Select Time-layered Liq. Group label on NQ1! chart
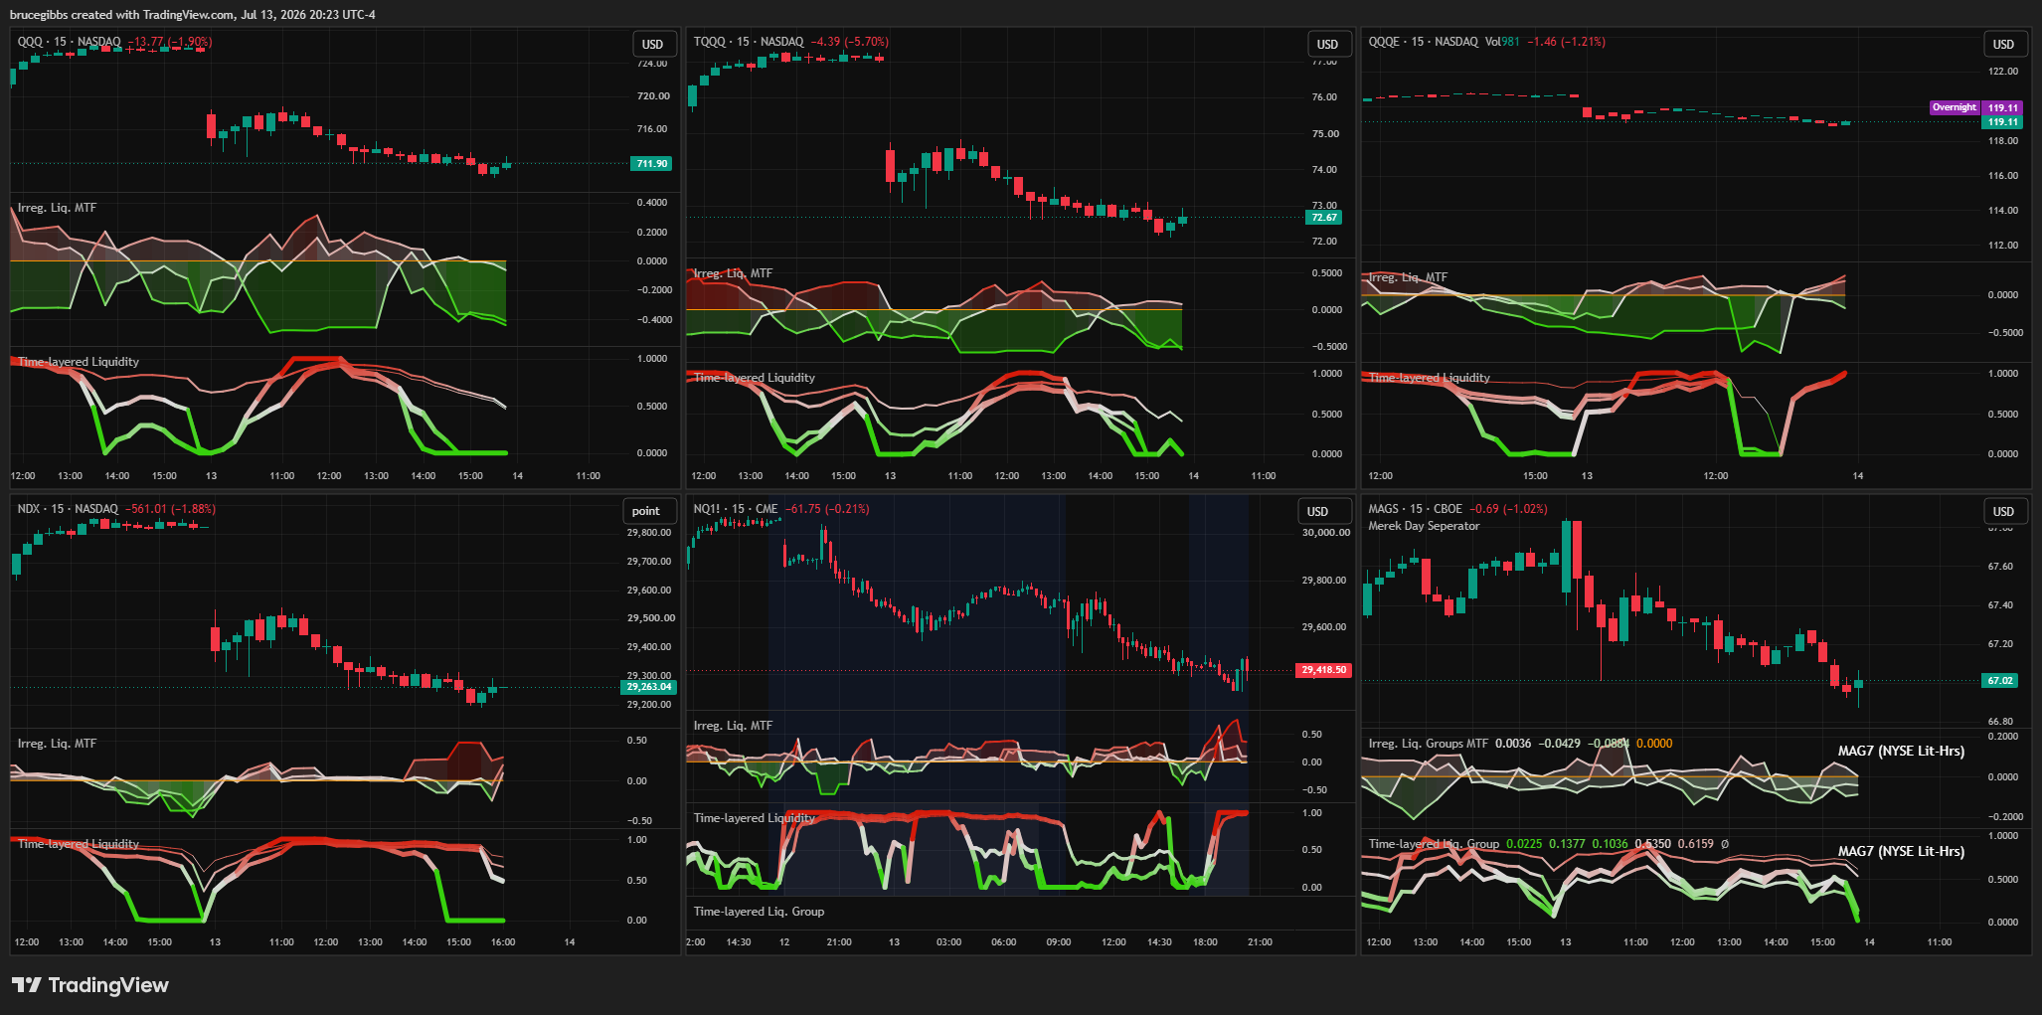The image size is (2042, 1015). coord(759,912)
